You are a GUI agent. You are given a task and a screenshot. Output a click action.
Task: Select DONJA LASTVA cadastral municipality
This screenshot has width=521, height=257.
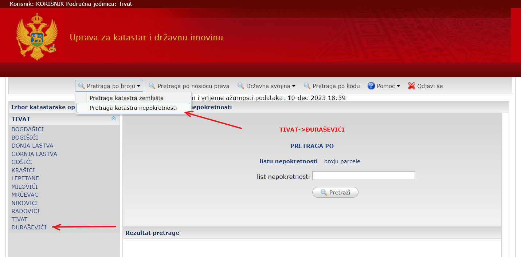pyautogui.click(x=32, y=146)
